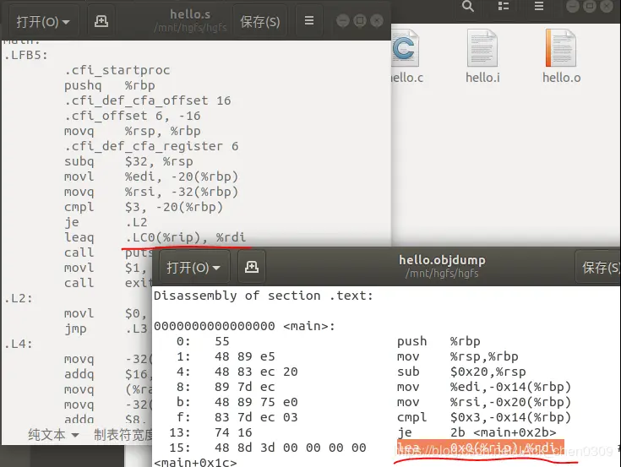Click 'mov %rsi,-0x20(%rbp)' disassembly line
The image size is (621, 467).
tap(484, 402)
